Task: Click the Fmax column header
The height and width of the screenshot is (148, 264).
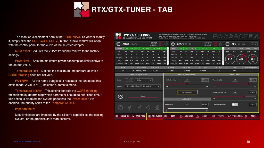Action: (235, 68)
